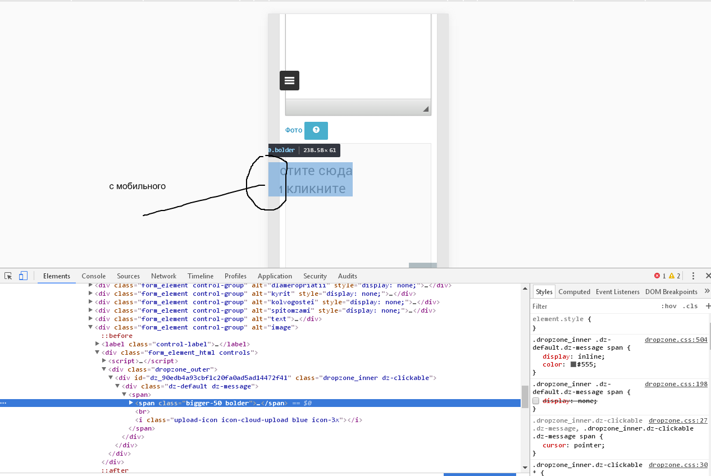Select the Styles sidebar tab

pos(544,291)
